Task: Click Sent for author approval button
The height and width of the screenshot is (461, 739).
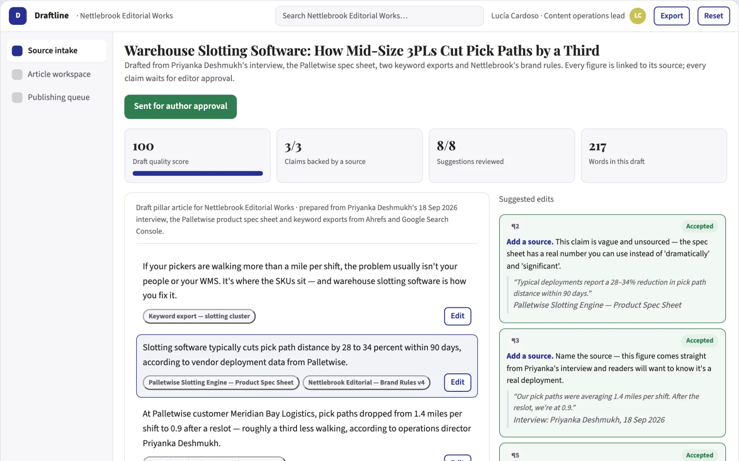Action: [x=181, y=107]
